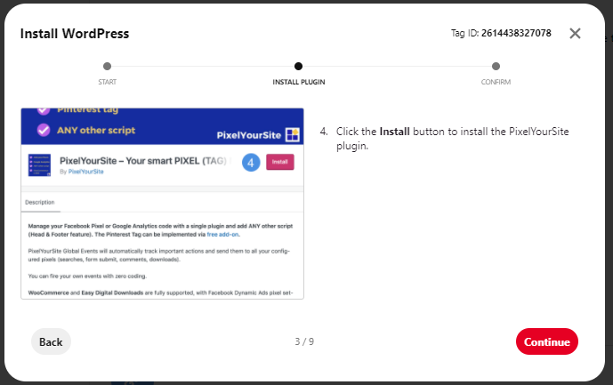Click the START step label
The image size is (613, 385).
point(107,82)
